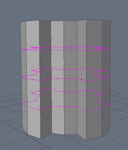Select the middle magenta edge loop front edge
128x150 pixels.
tap(66, 79)
